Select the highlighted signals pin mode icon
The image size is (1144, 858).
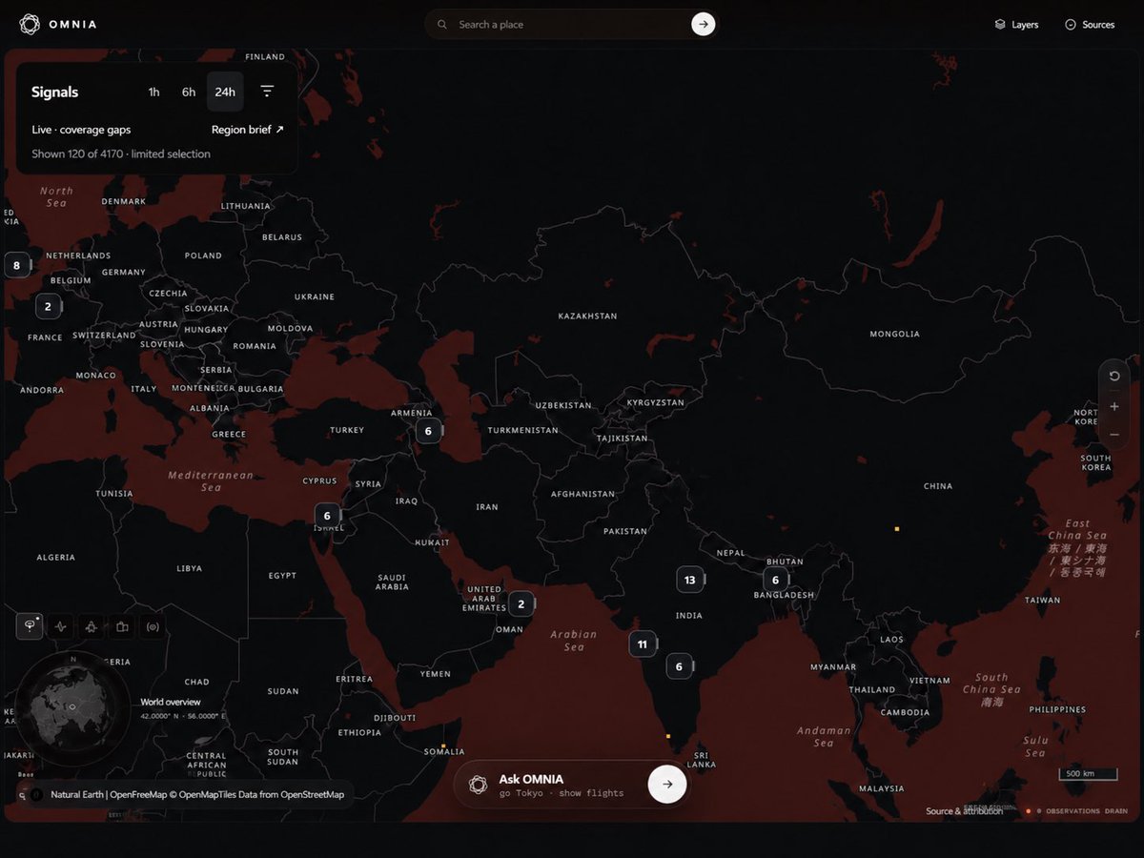31,626
